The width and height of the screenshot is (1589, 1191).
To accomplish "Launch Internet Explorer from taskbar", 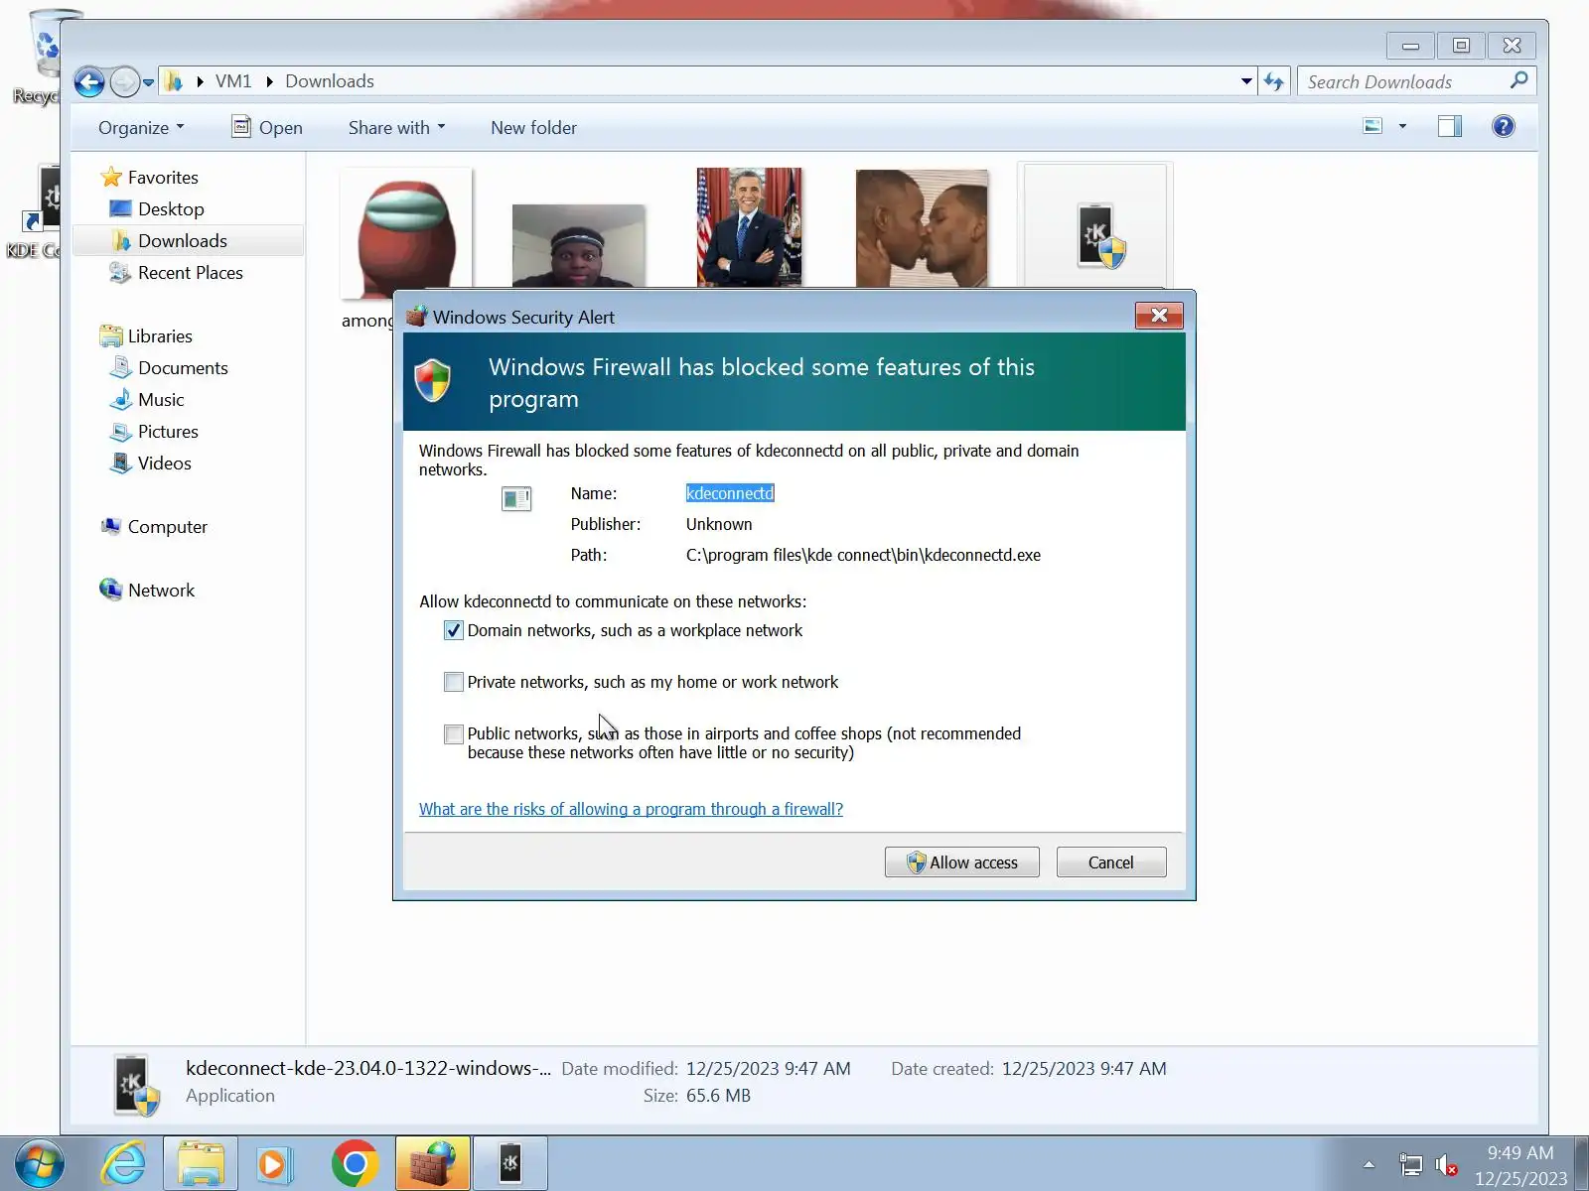I will pyautogui.click(x=124, y=1163).
